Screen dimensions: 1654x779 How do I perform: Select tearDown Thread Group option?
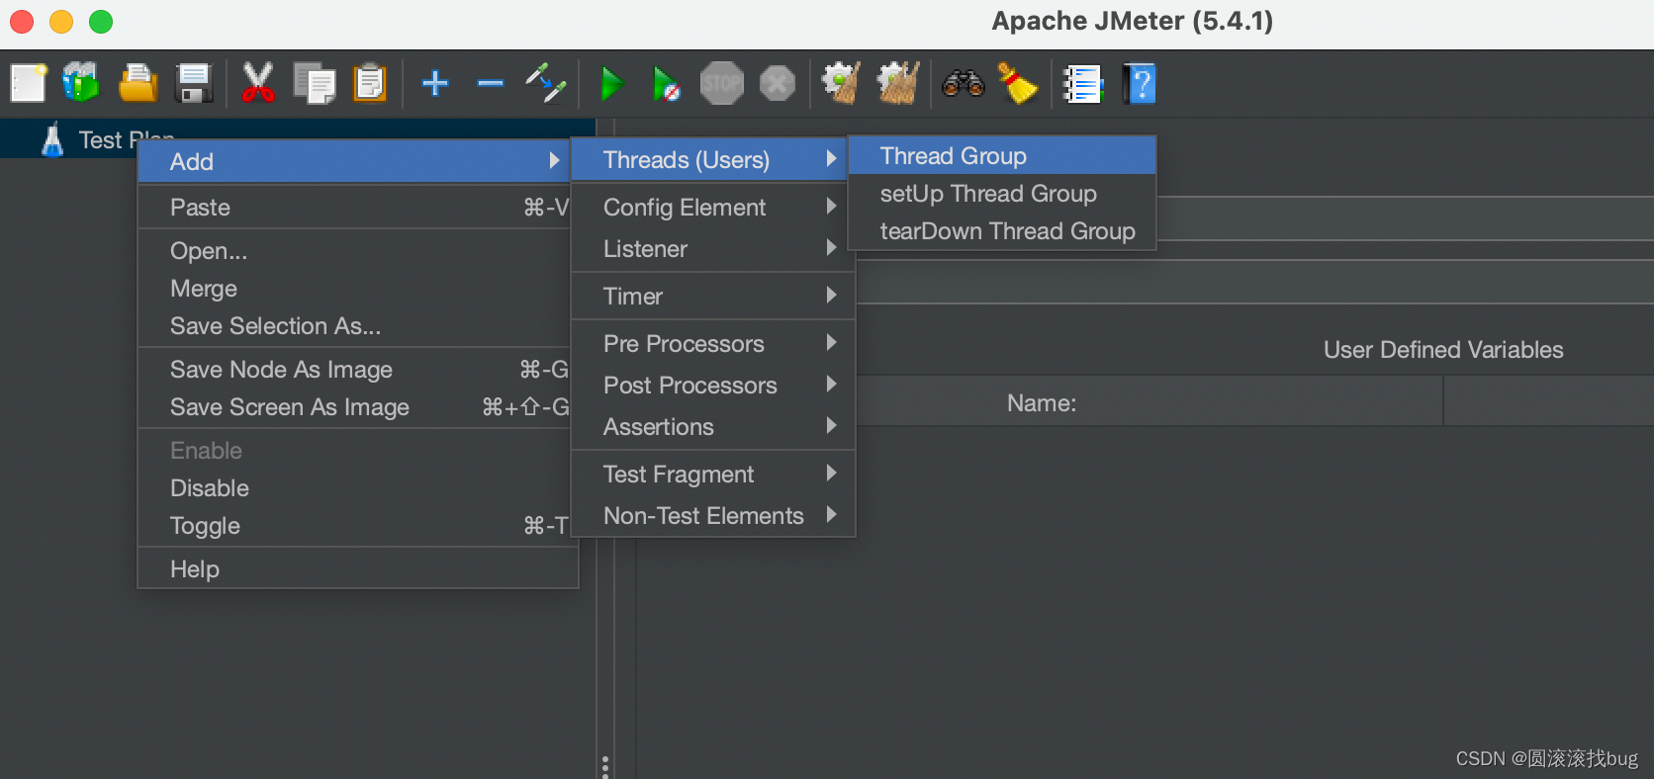point(1002,230)
